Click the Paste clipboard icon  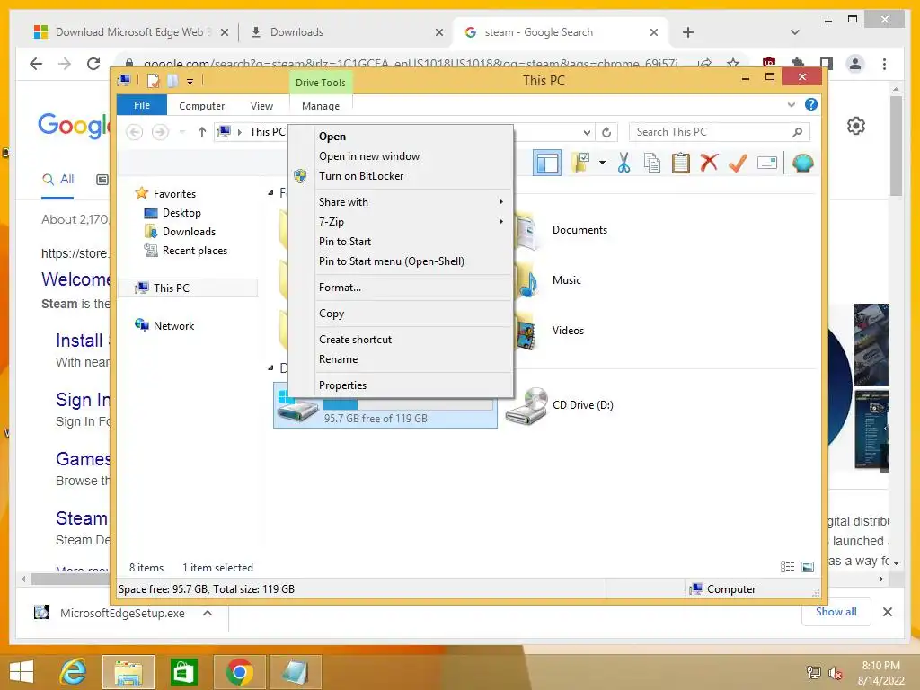point(681,163)
